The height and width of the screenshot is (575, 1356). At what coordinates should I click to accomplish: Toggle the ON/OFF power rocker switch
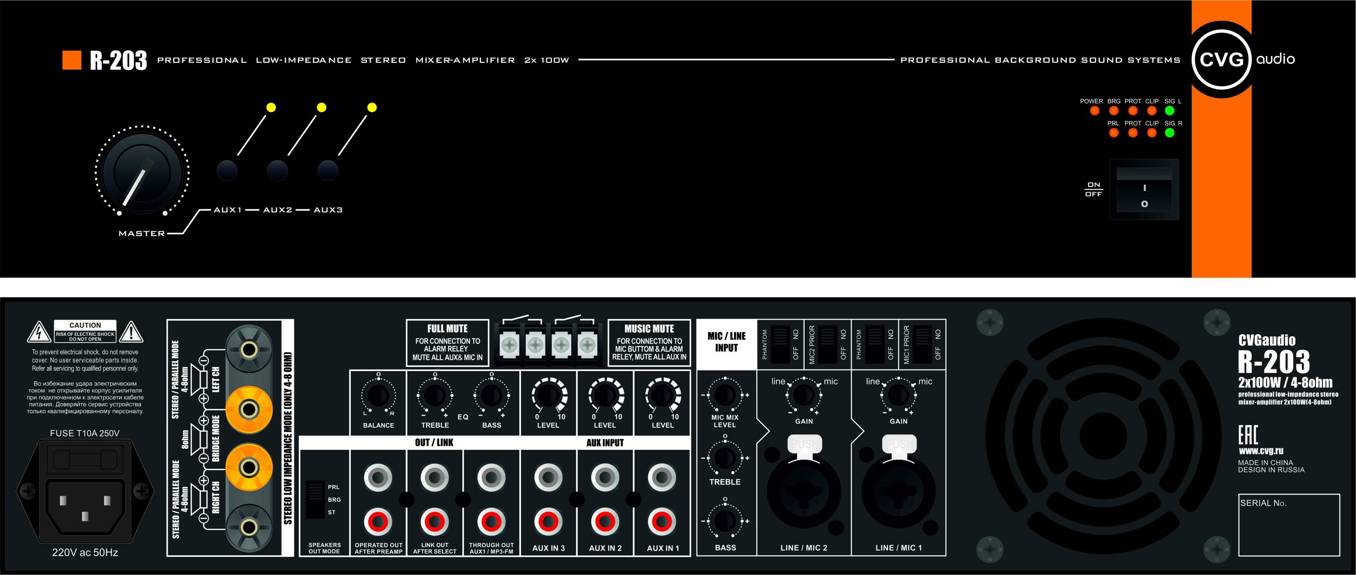[x=1144, y=189]
